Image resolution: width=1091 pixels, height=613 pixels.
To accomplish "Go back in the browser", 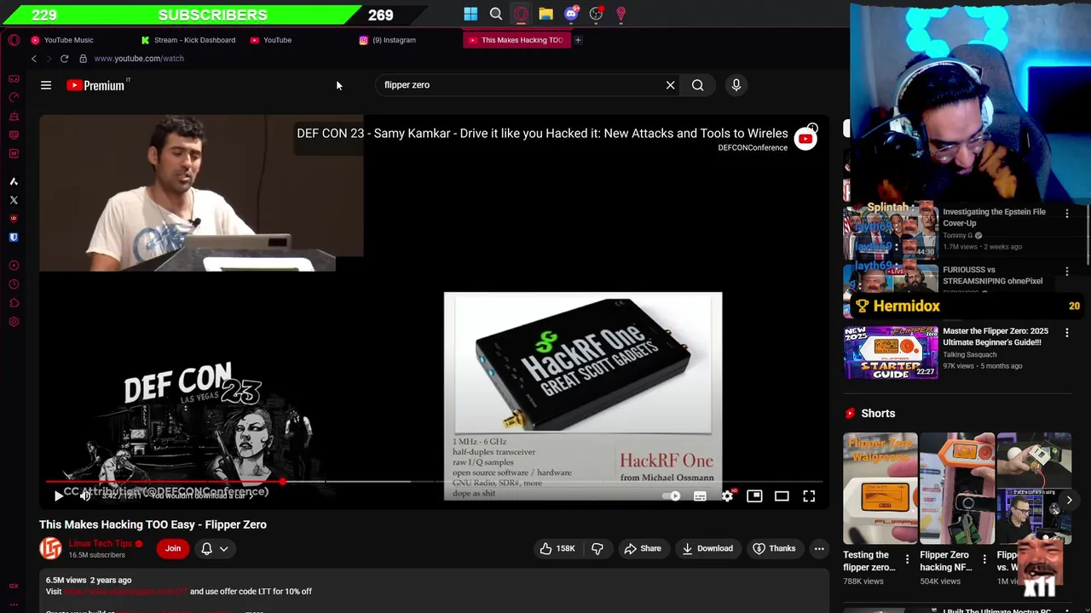I will click(x=33, y=59).
